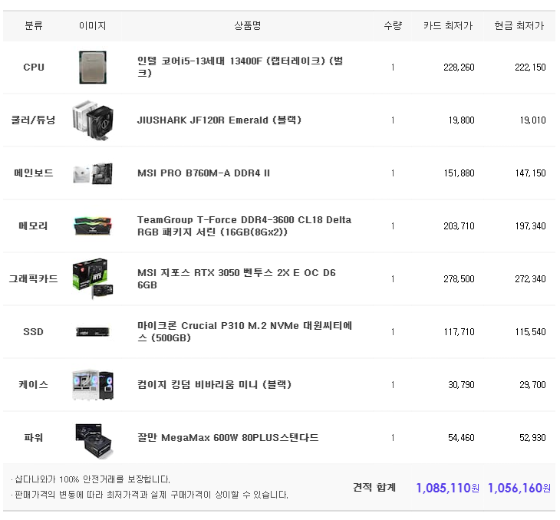Select the TeamGroup T-Force RGB memory image
This screenshot has height=520, width=560.
tap(93, 225)
